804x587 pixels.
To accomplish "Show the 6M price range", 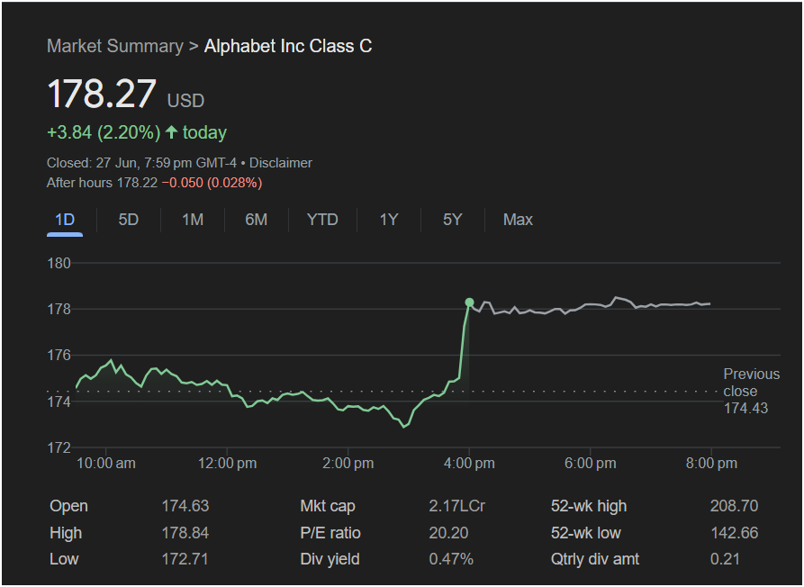I will pyautogui.click(x=256, y=220).
